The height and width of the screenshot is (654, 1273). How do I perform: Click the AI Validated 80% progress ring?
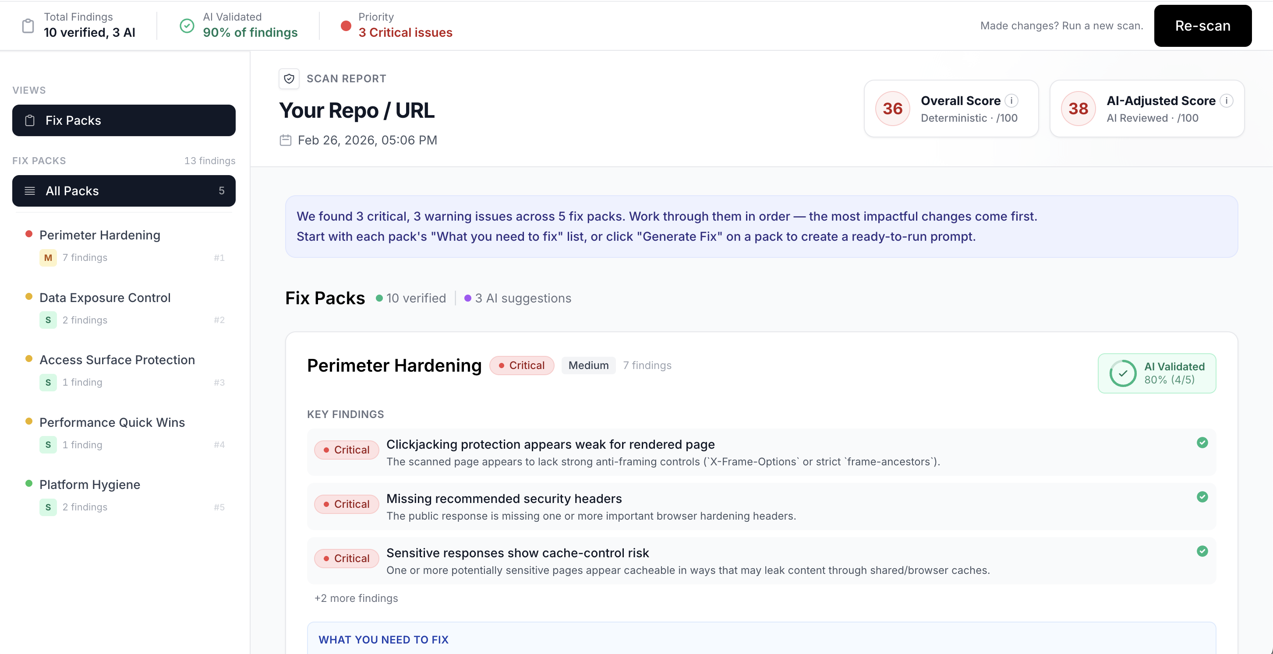click(1123, 373)
